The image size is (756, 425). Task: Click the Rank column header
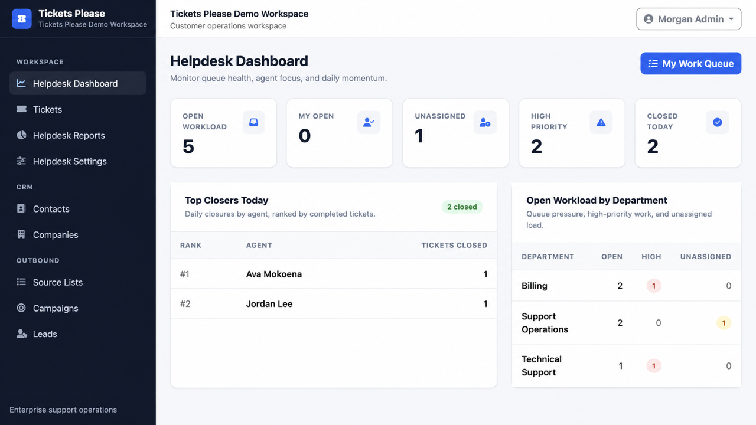(191, 245)
